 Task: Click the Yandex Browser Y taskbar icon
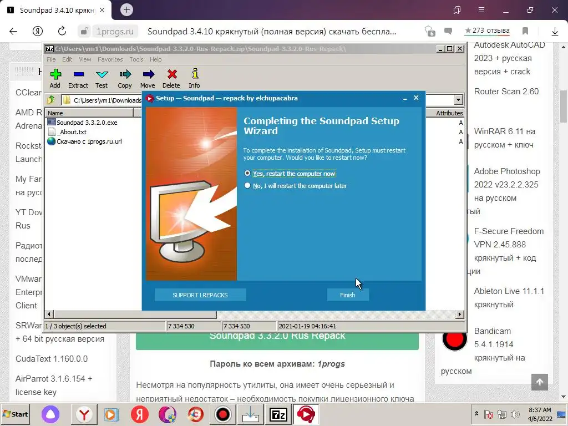tap(84, 414)
